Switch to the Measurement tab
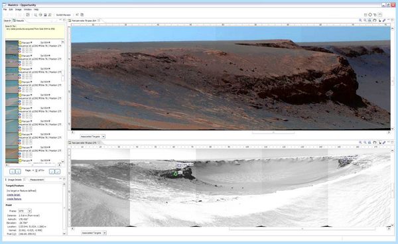Viewport: 398px width, 244px height. (x=36, y=180)
